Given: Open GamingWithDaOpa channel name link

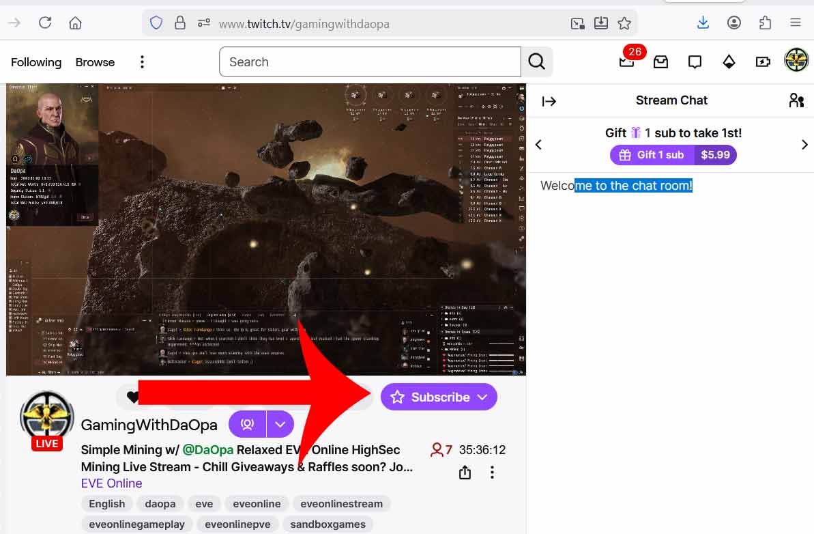Looking at the screenshot, I should pyautogui.click(x=149, y=425).
